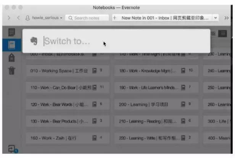Go back with toolbar arrow
The height and width of the screenshot is (158, 235).
pyautogui.click(x=18, y=18)
